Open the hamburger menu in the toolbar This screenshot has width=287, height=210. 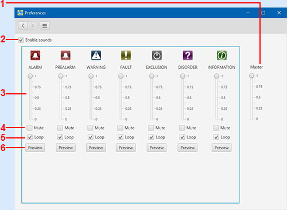(x=45, y=26)
